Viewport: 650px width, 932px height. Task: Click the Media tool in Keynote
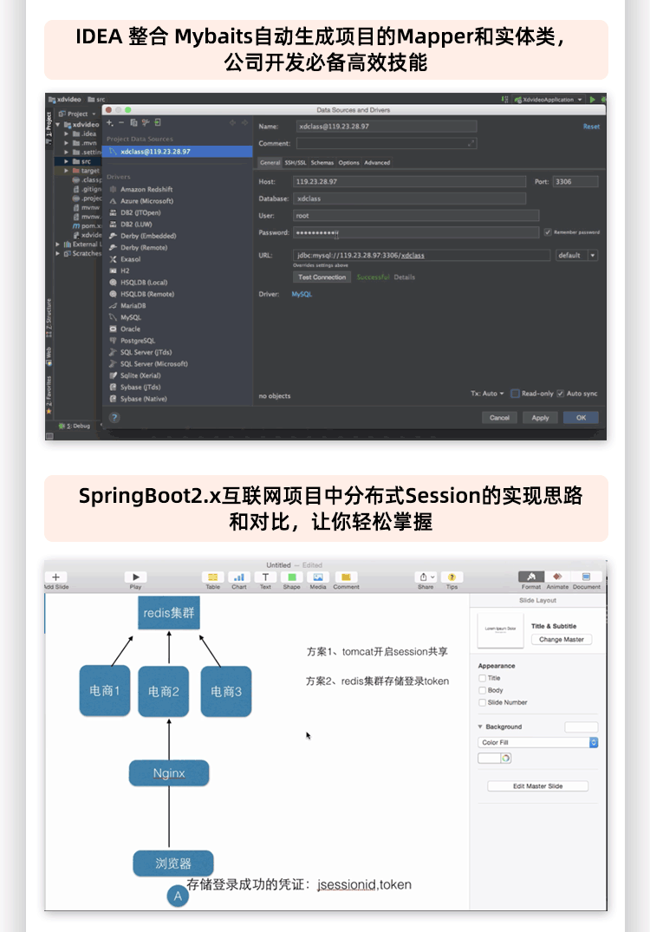(318, 577)
